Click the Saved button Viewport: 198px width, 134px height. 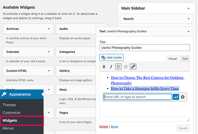(183, 128)
